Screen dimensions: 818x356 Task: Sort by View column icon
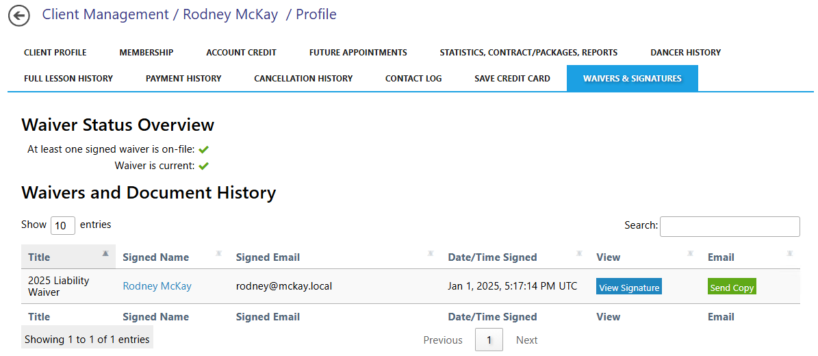tap(690, 253)
